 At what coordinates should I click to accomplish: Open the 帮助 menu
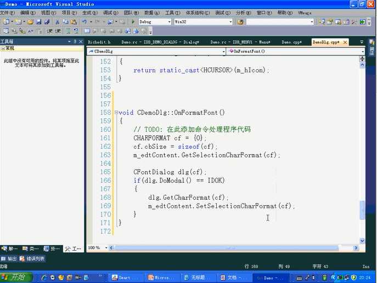click(x=285, y=13)
